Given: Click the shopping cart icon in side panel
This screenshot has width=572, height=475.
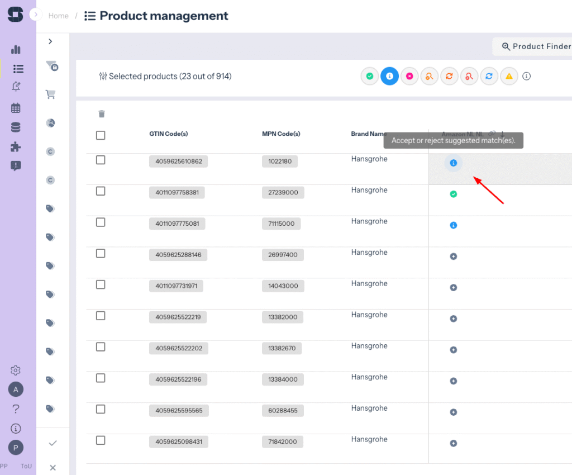Looking at the screenshot, I should [50, 94].
